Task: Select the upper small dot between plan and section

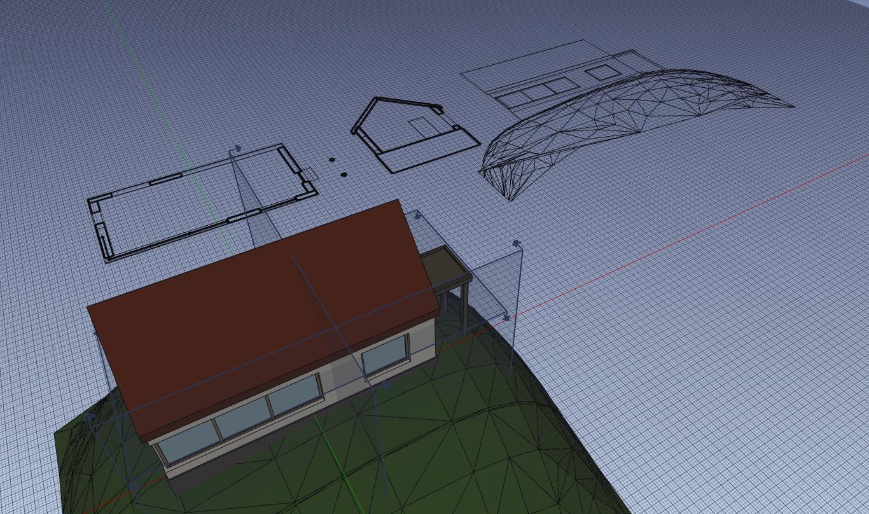Action: 331,160
